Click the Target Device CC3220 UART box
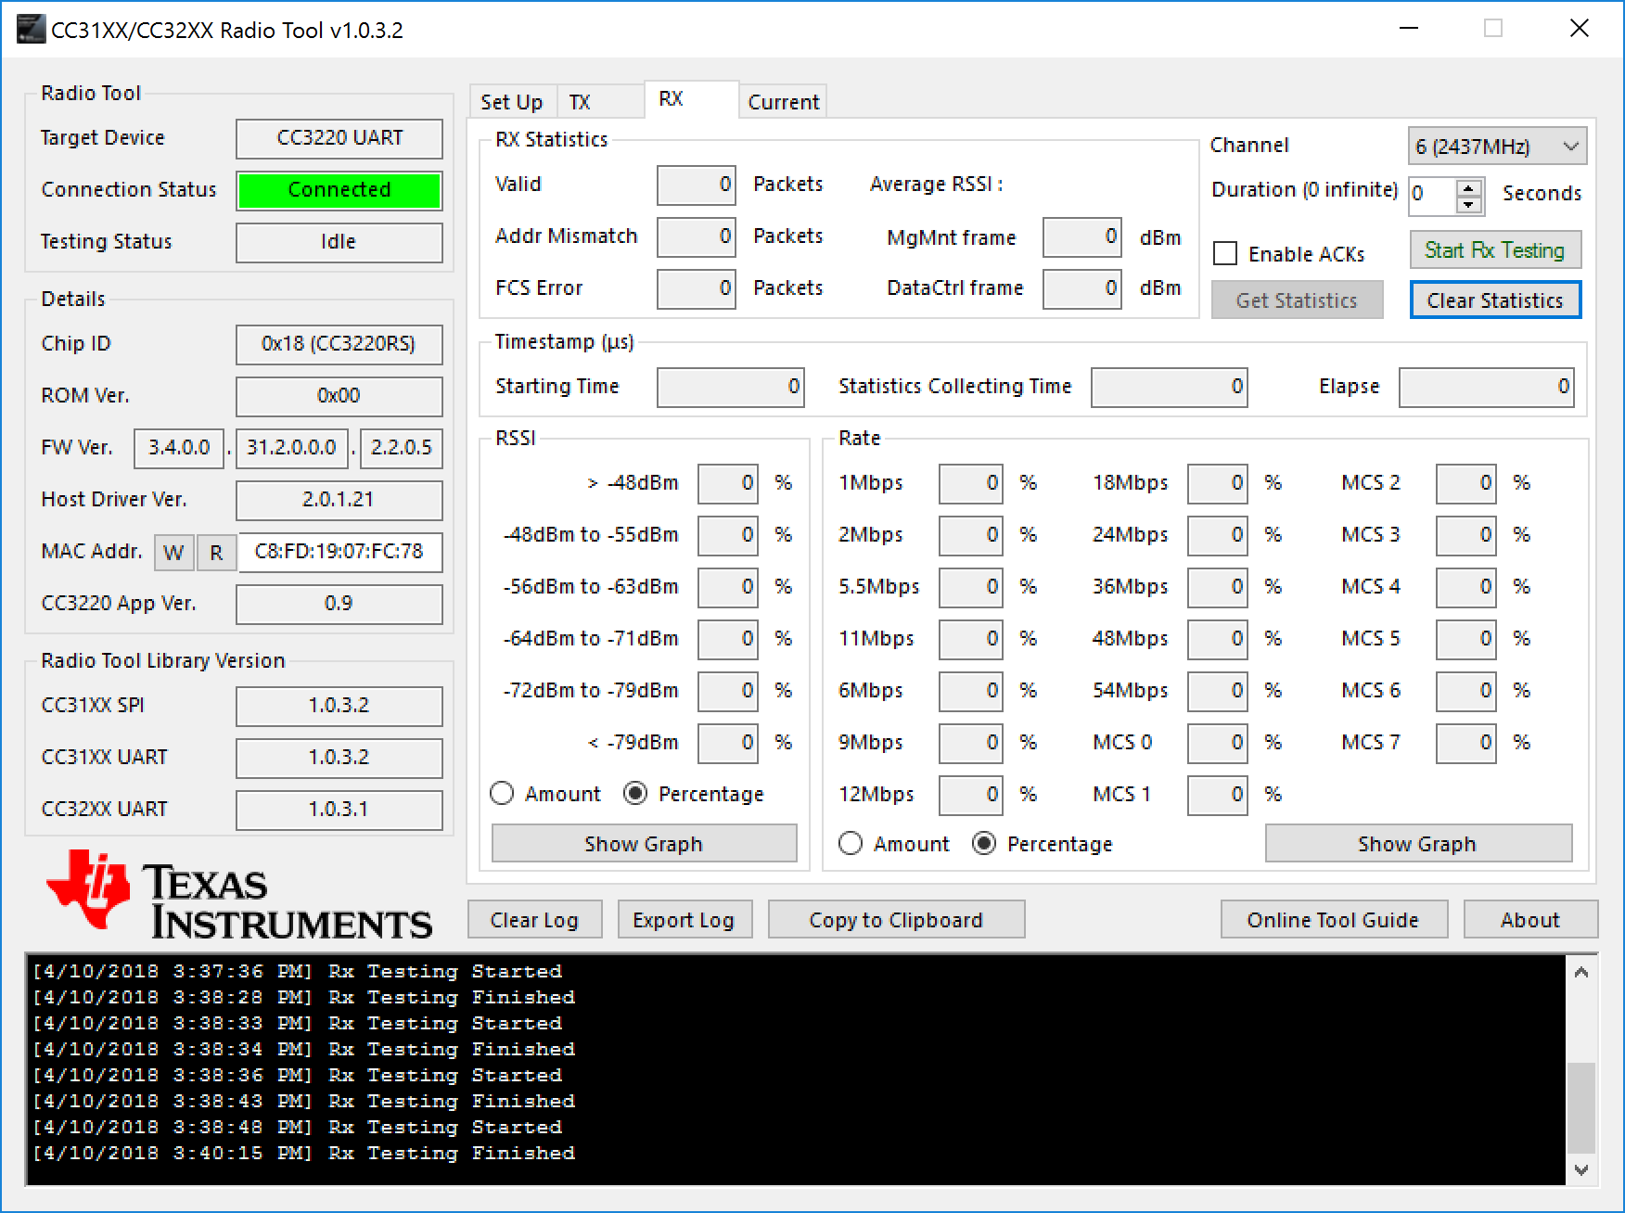The image size is (1625, 1213). (x=339, y=138)
